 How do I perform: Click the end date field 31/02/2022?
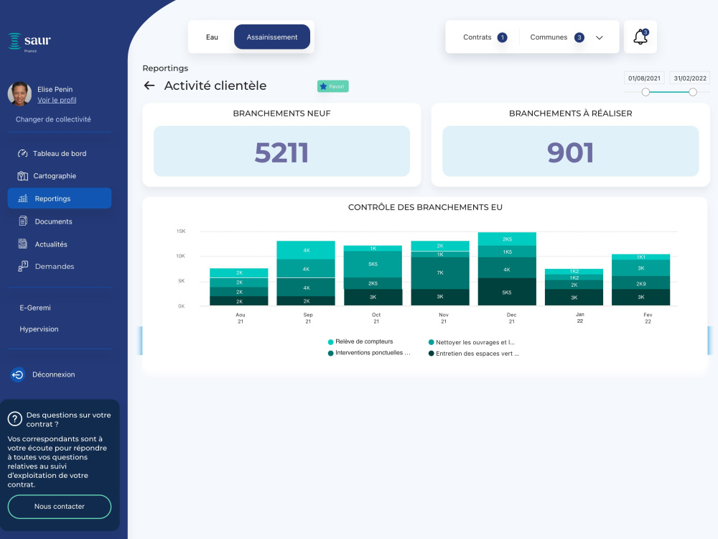(x=689, y=78)
